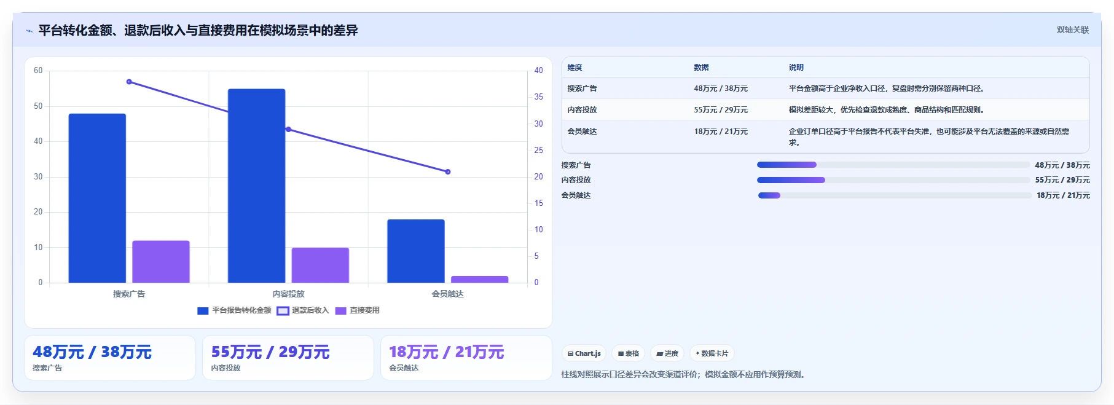Click the footnote starting with 柱线对照展示口径差异

click(683, 374)
